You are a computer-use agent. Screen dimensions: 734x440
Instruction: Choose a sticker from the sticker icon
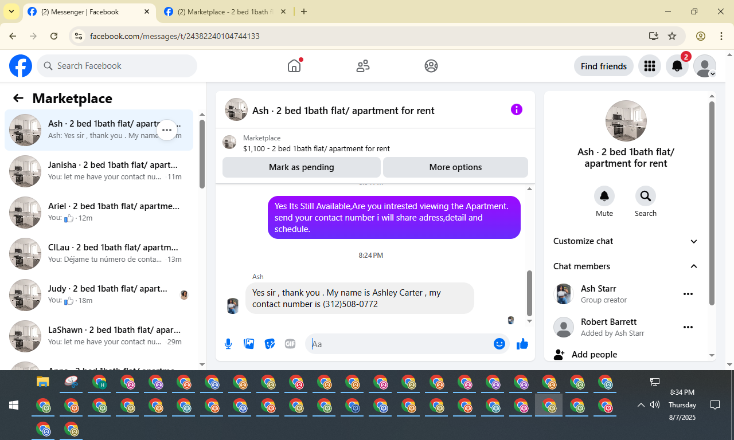pos(270,344)
